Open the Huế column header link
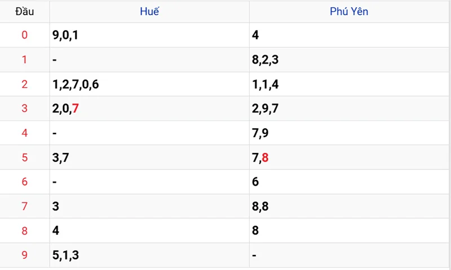Screen dimensions: 451x270 [x=149, y=11]
